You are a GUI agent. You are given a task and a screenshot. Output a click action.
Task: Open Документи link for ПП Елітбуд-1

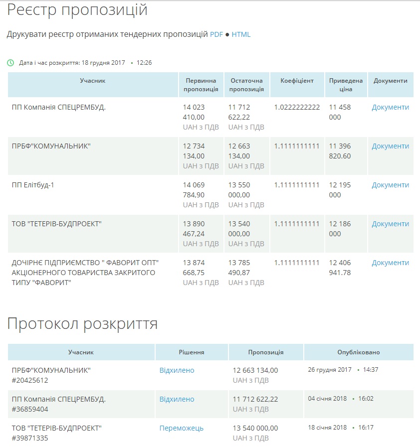(390, 185)
